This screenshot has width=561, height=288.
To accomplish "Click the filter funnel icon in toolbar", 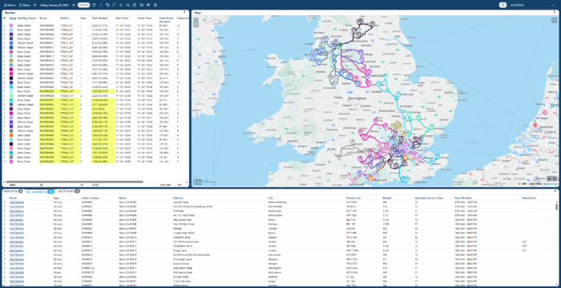I will coord(100,5).
